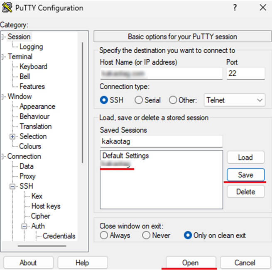Click the About button
This screenshot has height=270, width=272.
[x=28, y=263]
